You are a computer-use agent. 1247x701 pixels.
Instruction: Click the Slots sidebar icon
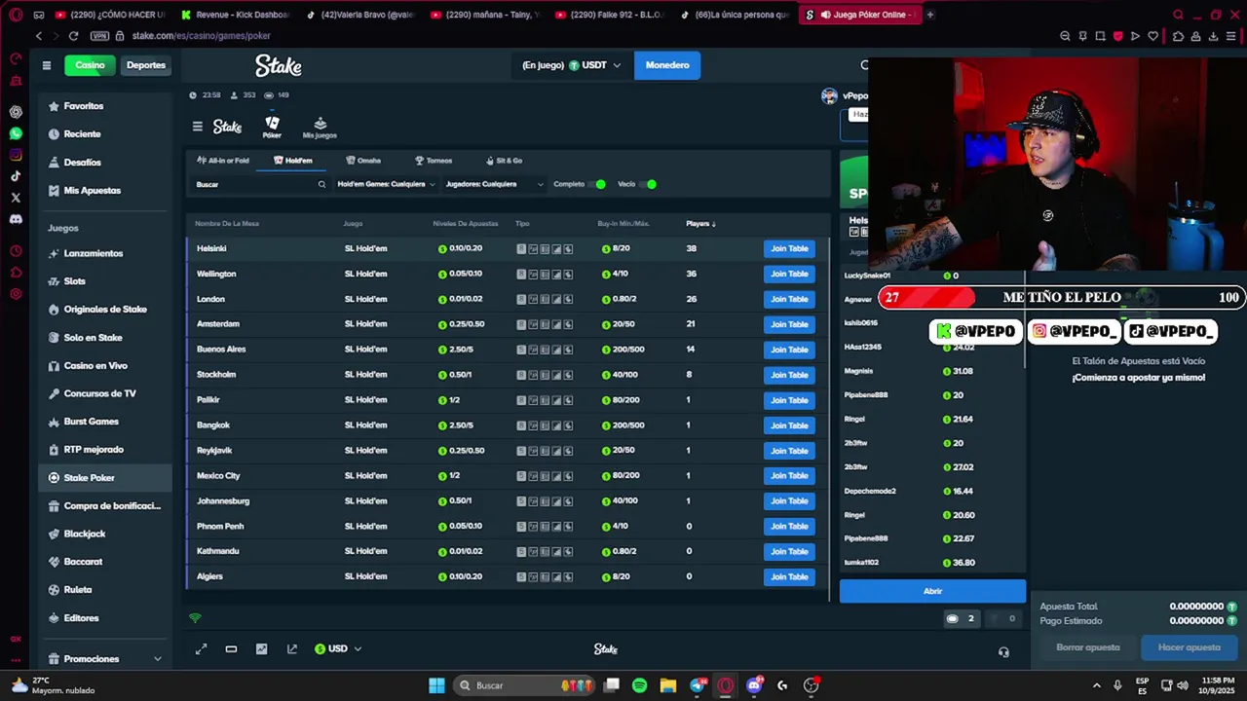pos(54,281)
